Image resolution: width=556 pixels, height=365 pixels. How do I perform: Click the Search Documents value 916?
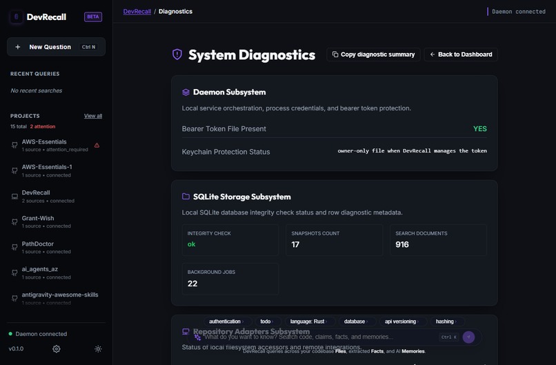402,244
